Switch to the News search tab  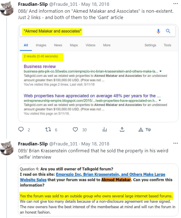pos(58,45)
